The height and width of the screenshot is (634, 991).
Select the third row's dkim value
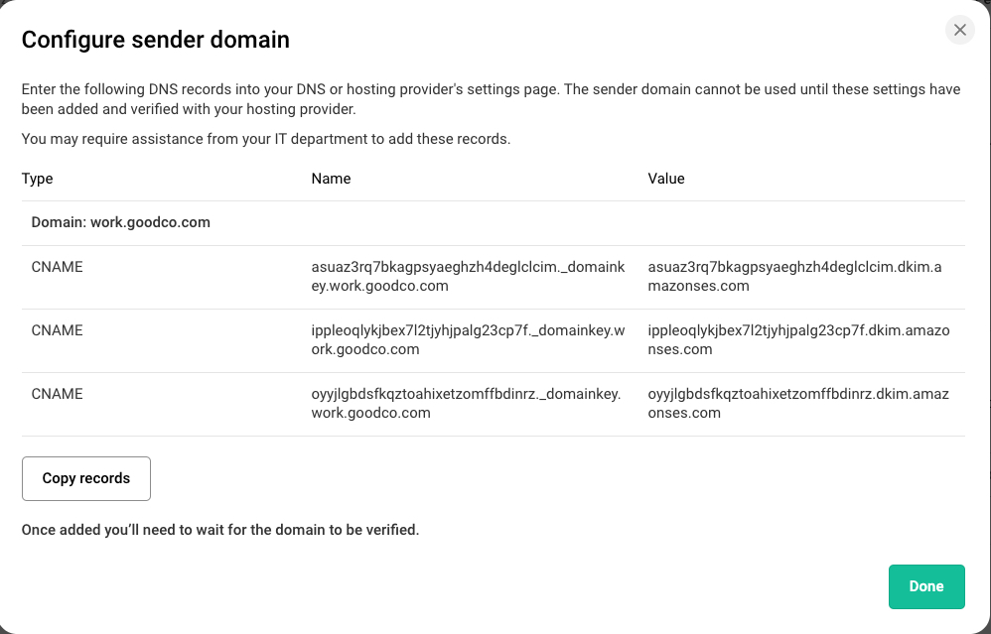pos(797,403)
